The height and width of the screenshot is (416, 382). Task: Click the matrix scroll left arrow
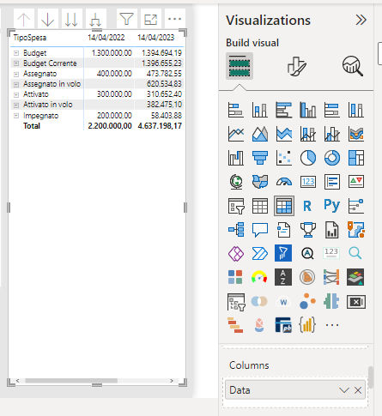point(18,381)
